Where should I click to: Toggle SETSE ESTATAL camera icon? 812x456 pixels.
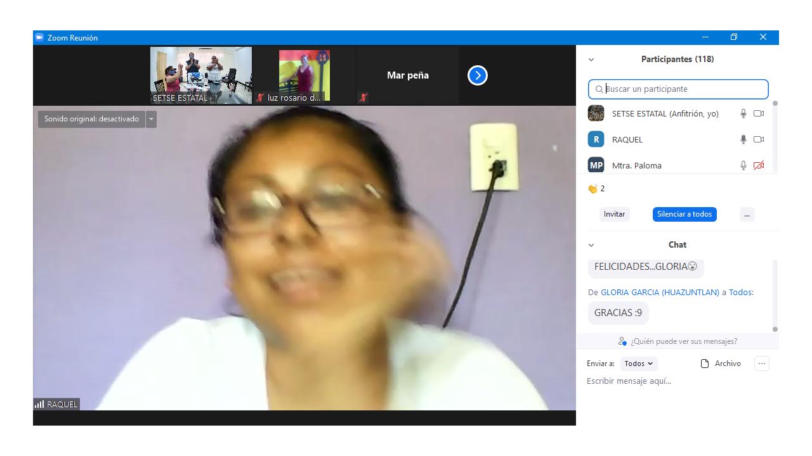(759, 113)
